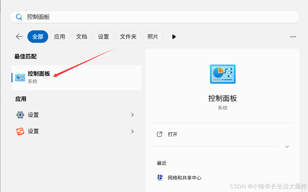Expand chevron beside gear 设置 result
The image size is (308, 192).
click(x=132, y=115)
